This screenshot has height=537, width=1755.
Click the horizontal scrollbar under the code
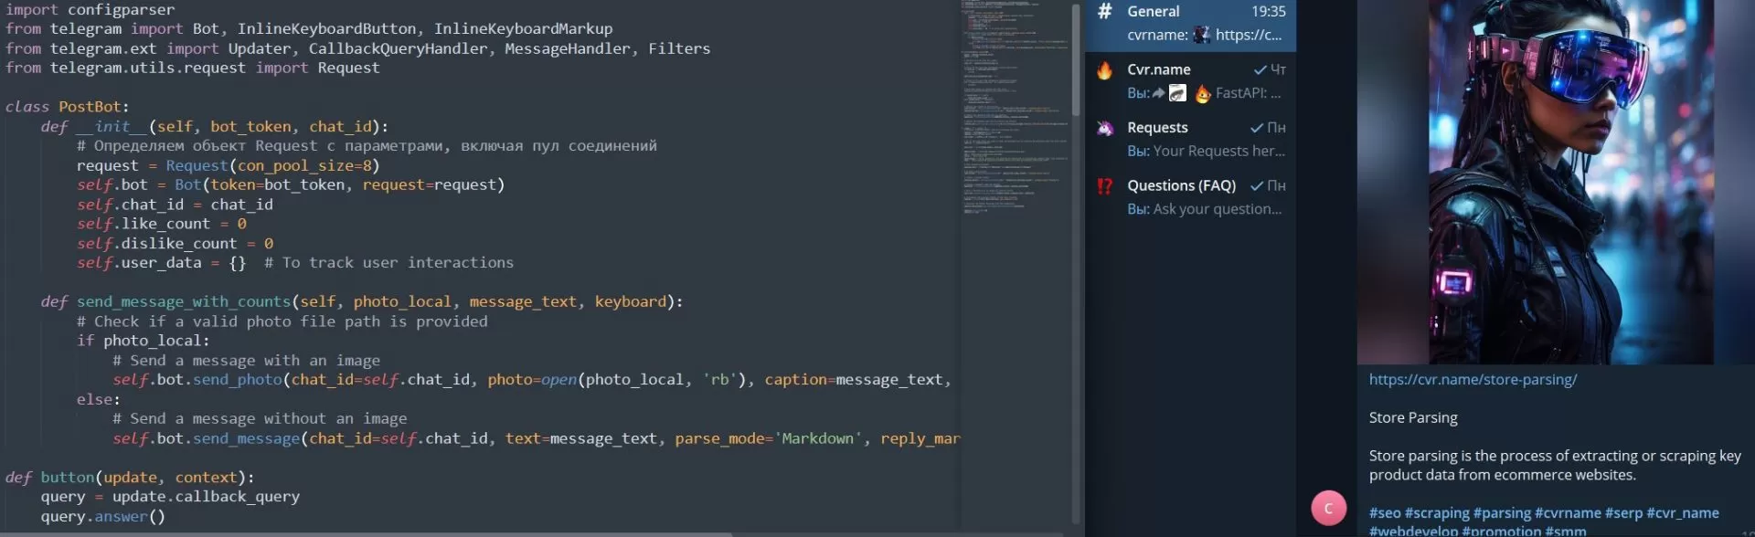[366, 533]
